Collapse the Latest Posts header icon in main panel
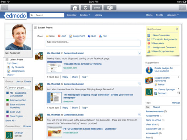Viewport: 187px width, 140px height. 35,28
